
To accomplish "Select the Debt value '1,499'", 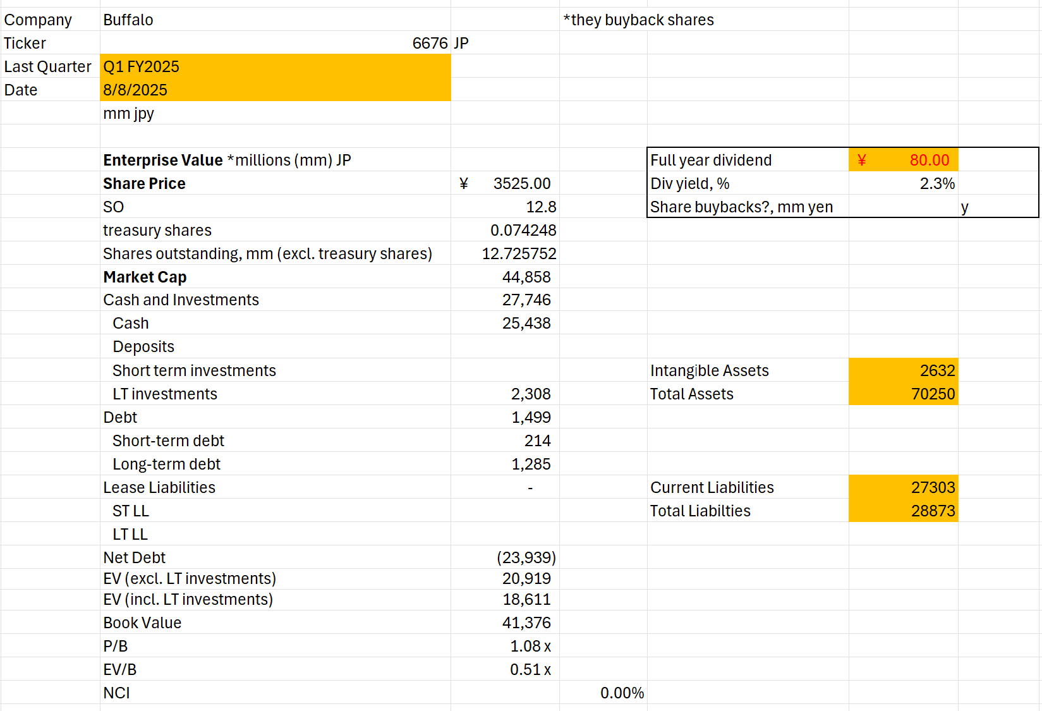I will (505, 417).
